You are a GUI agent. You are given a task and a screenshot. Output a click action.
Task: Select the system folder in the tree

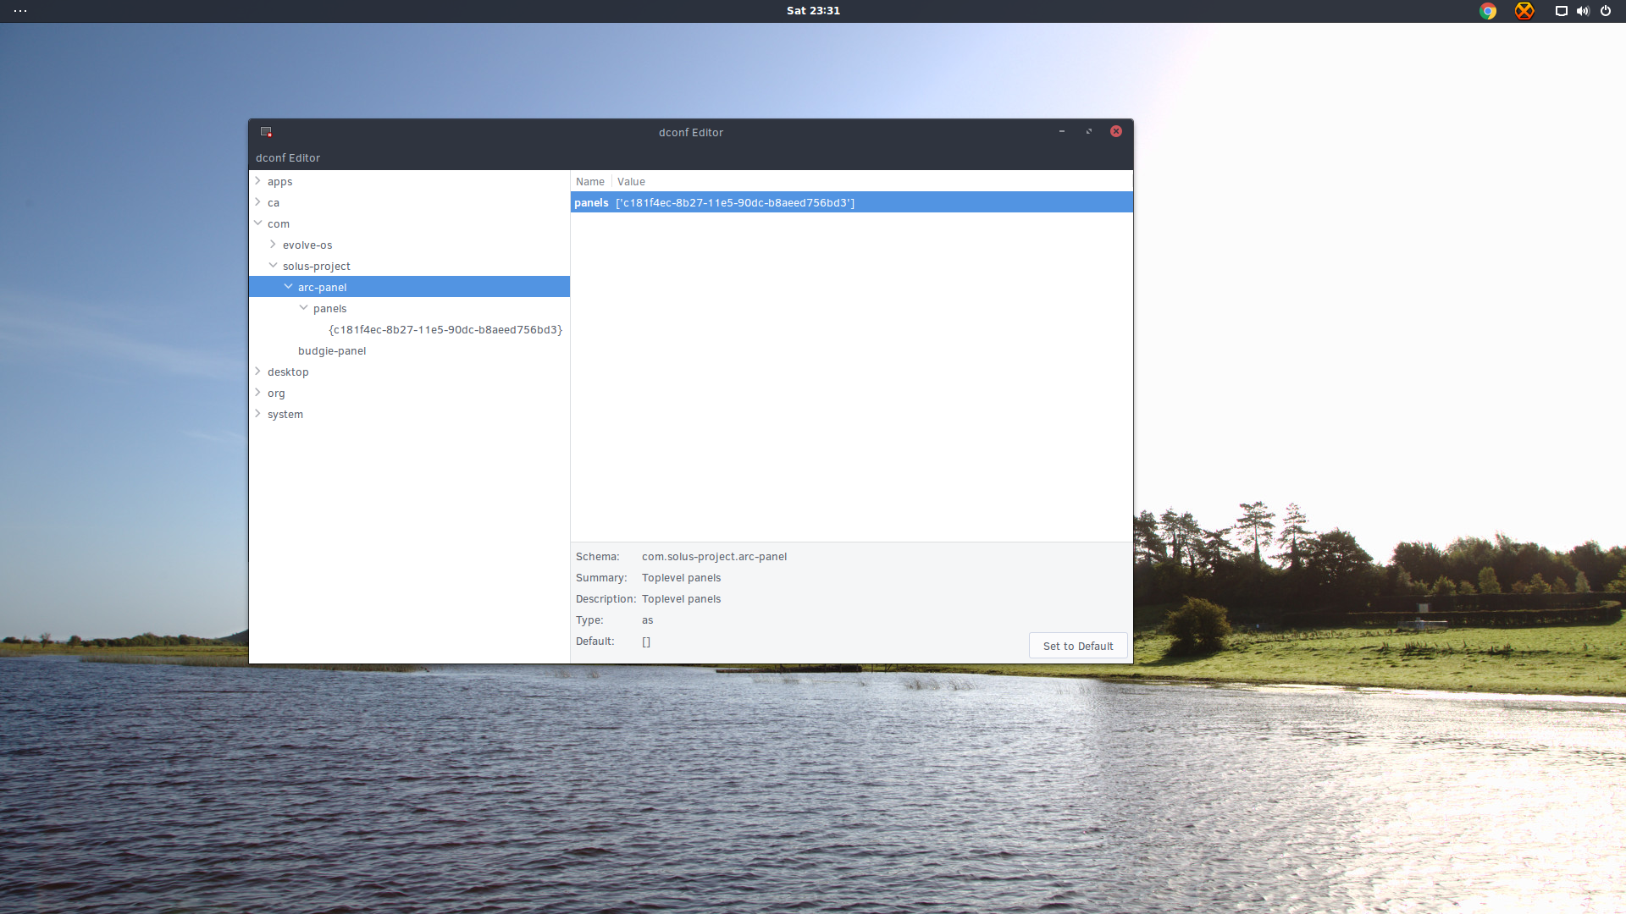285,415
